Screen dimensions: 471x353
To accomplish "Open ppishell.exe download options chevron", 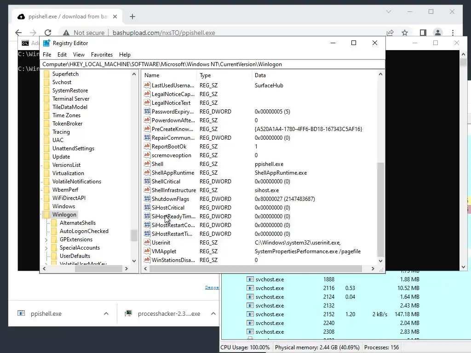I will pyautogui.click(x=106, y=313).
